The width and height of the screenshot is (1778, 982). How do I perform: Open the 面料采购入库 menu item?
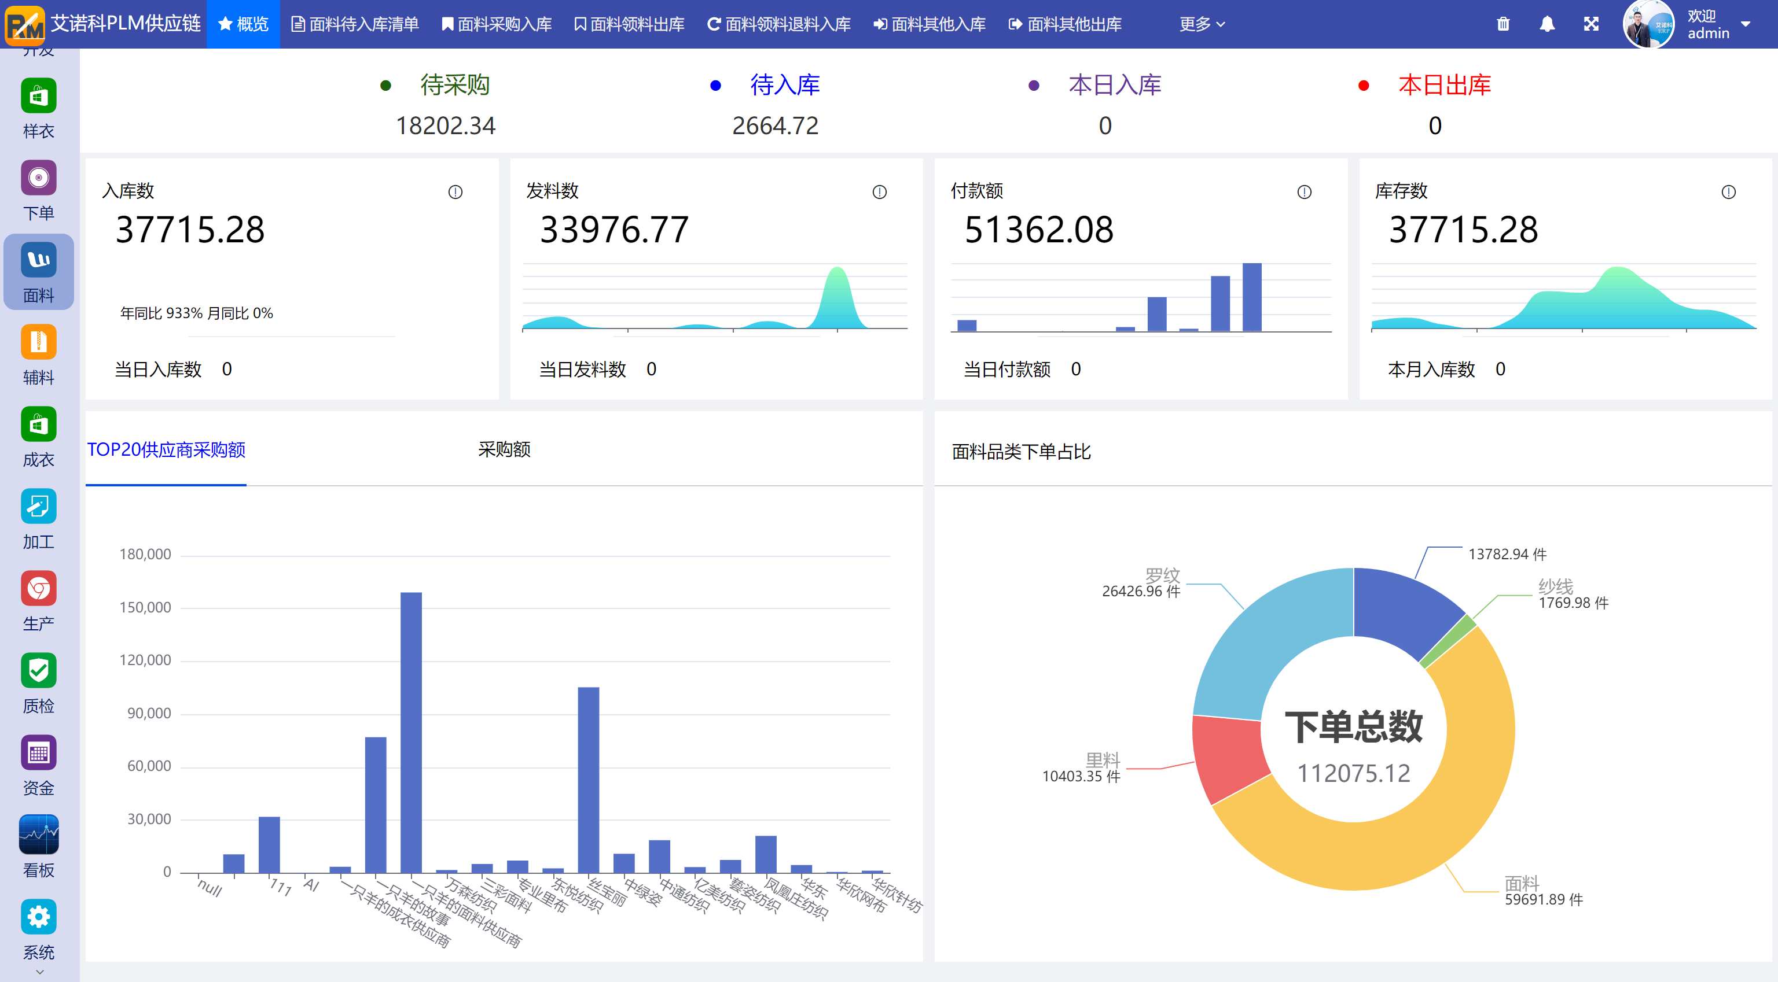[497, 24]
